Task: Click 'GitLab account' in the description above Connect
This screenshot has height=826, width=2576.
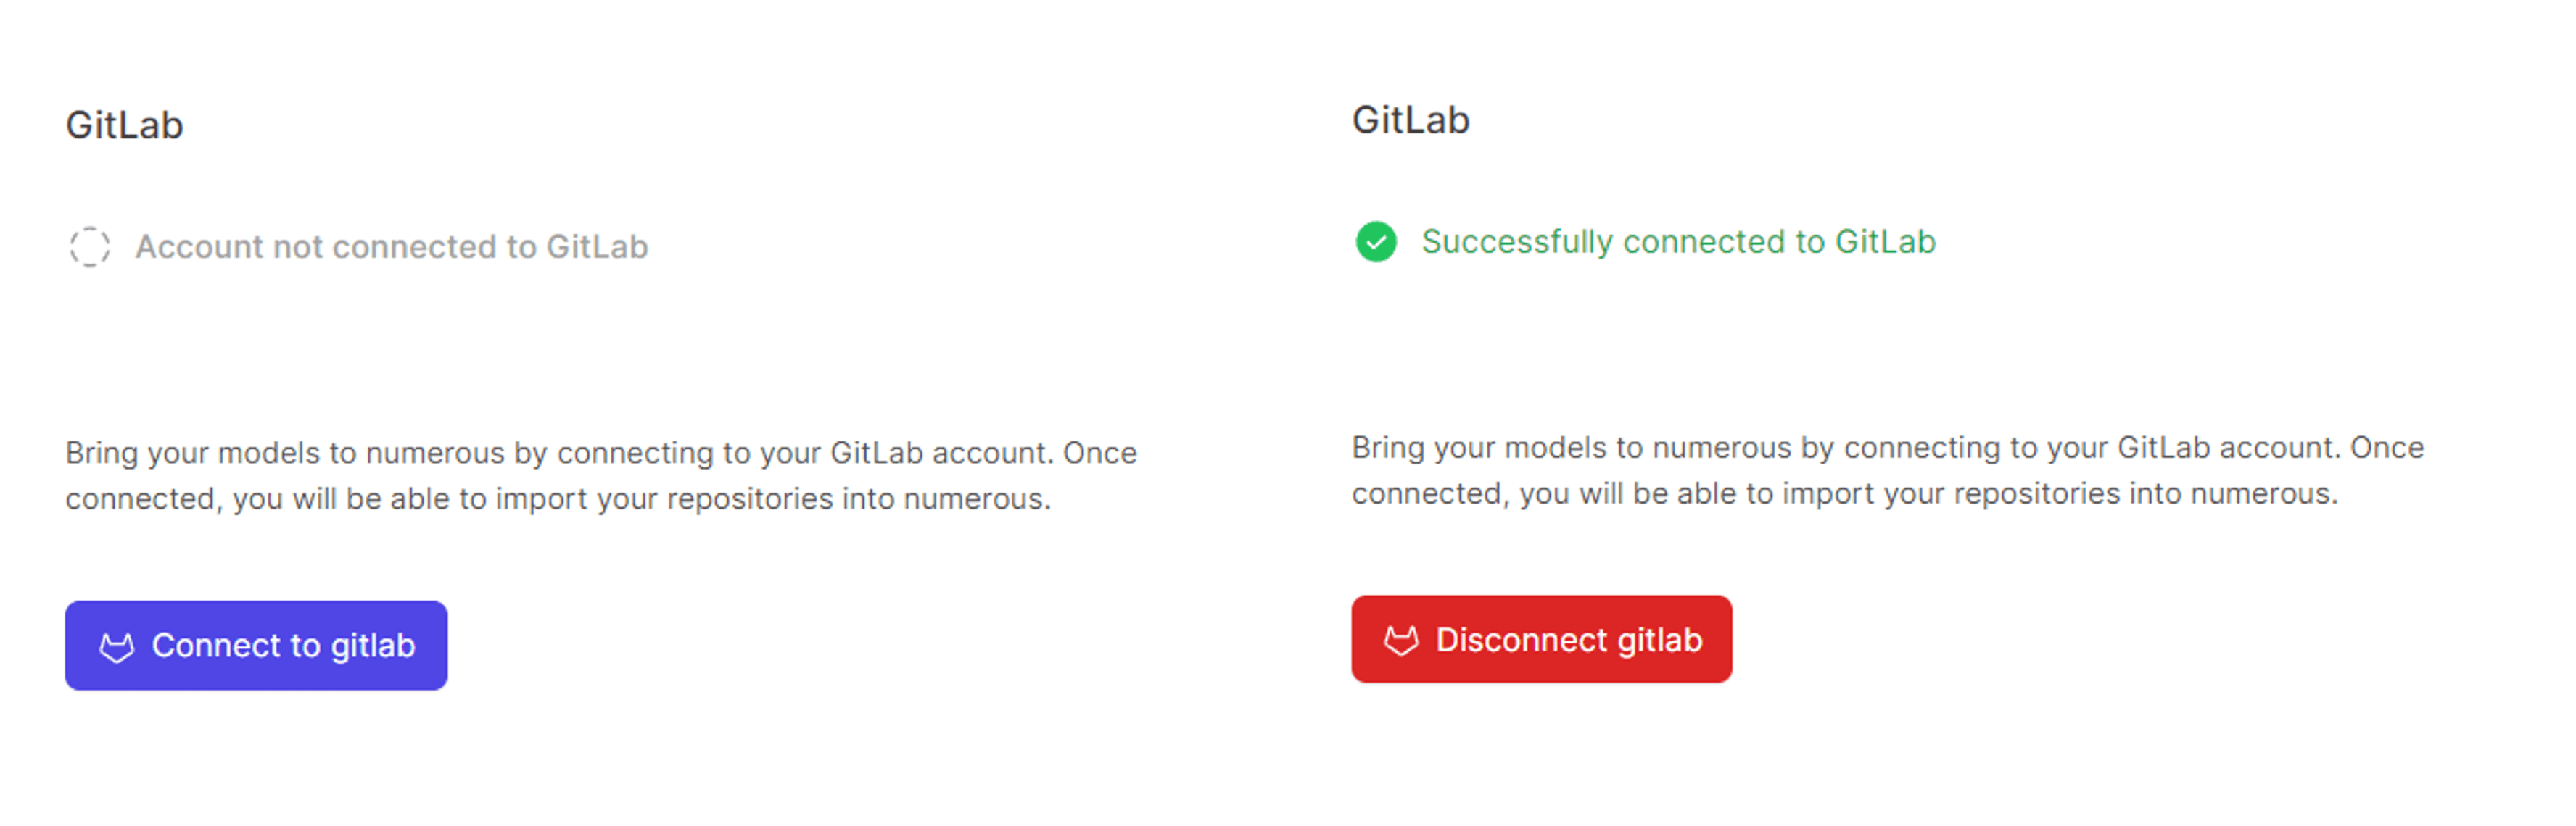Action: click(x=941, y=452)
